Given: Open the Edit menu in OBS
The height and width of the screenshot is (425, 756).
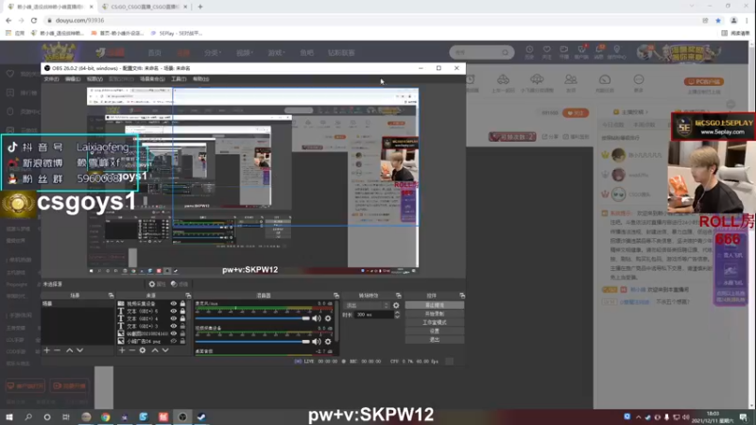Looking at the screenshot, I should (73, 79).
